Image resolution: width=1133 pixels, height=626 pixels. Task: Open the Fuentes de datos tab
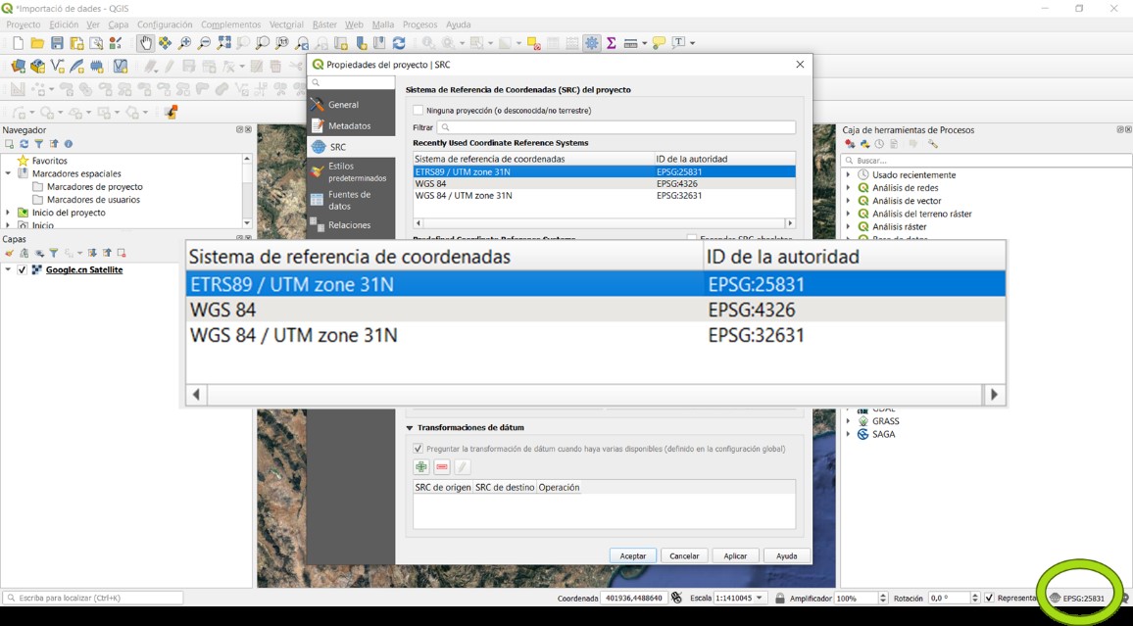point(351,200)
